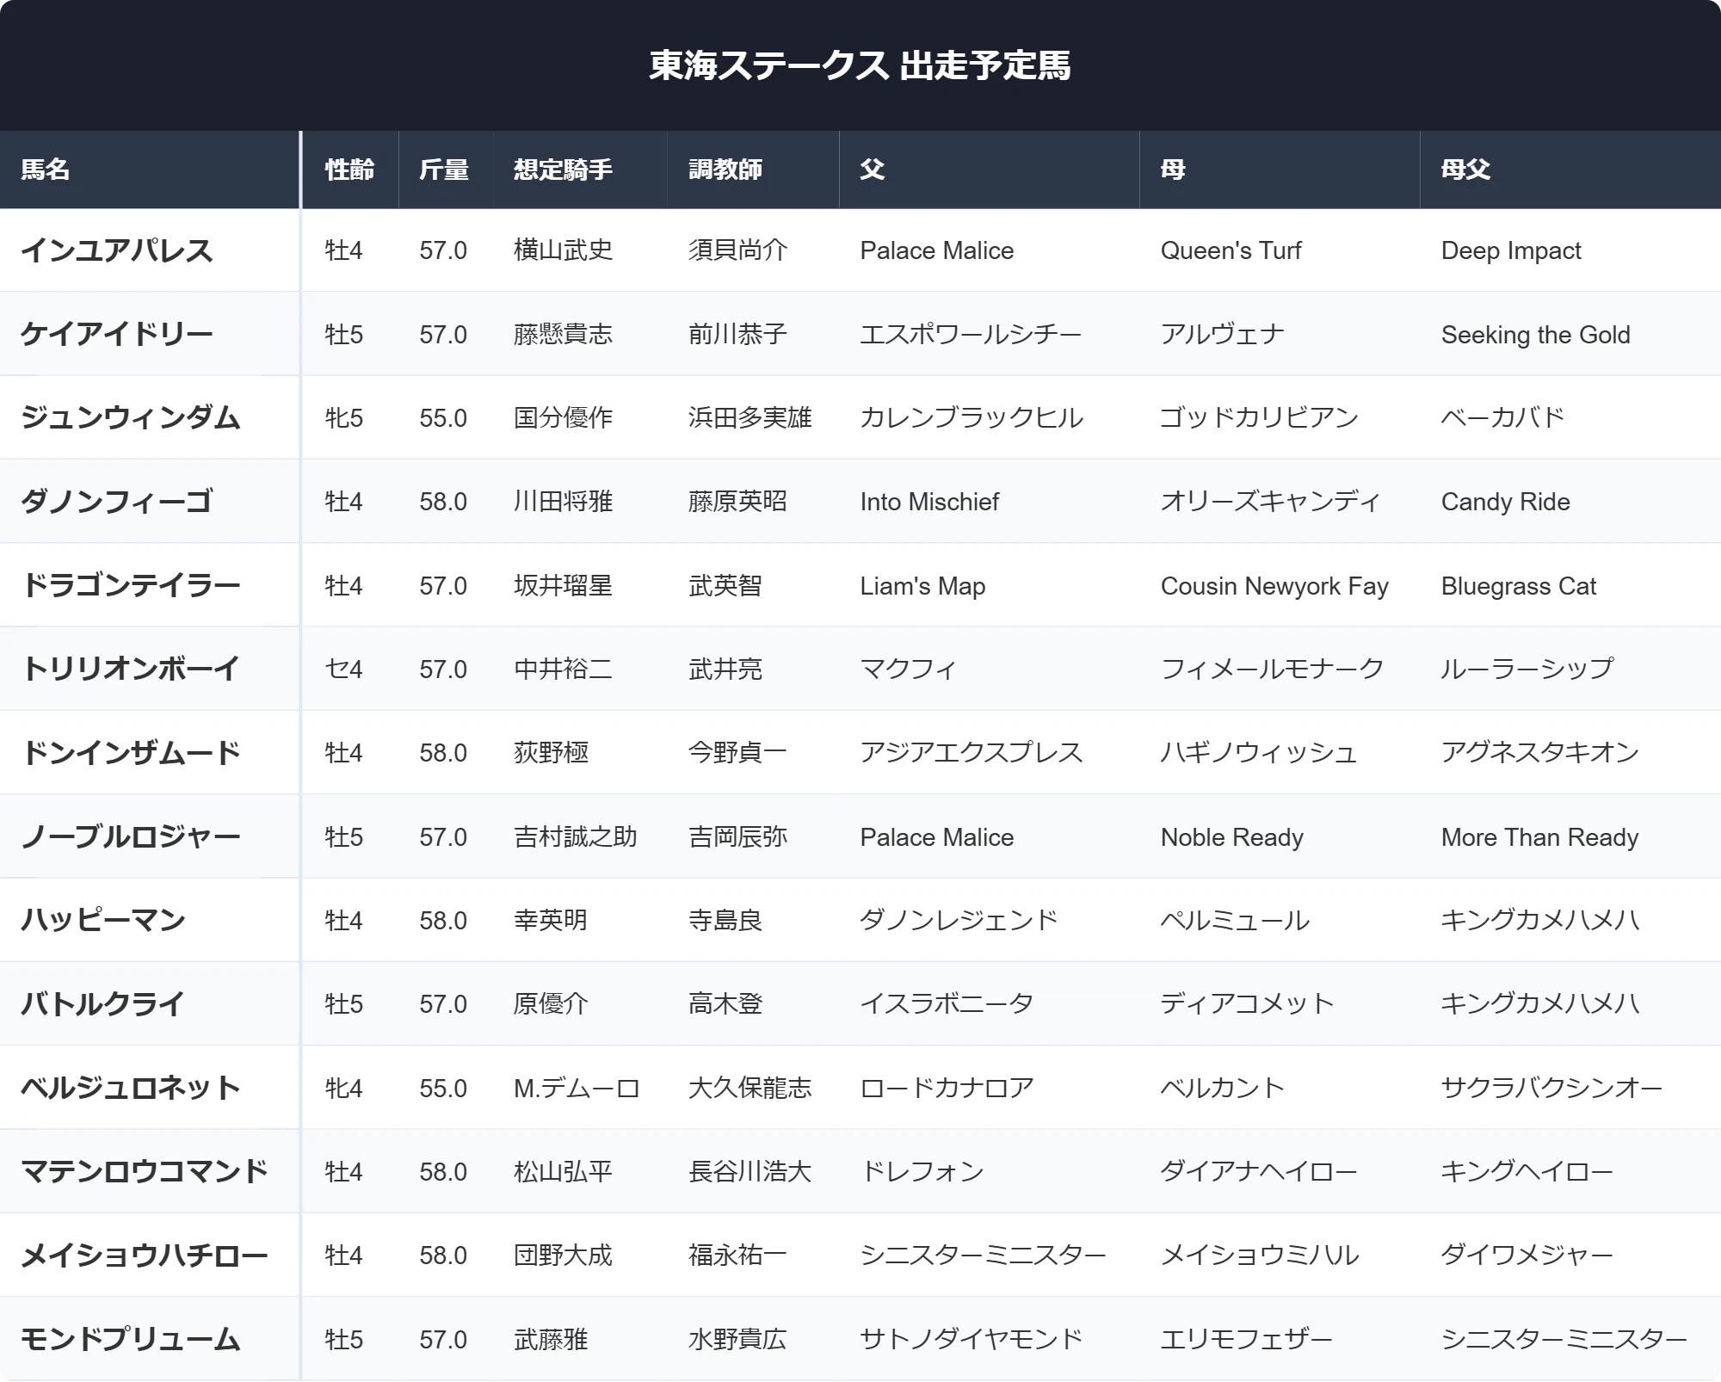
Task: Click the 斤量 column header
Action: [444, 170]
